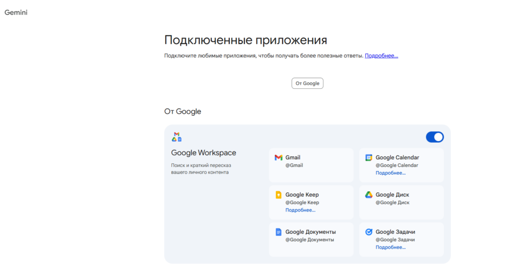Viewport: 530px width, 274px height.
Task: Click the Google Calendar icon
Action: pos(369,158)
